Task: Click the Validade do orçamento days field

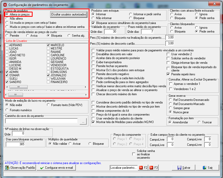Action: [110, 31]
